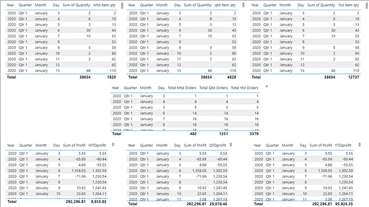Click the Quarter header in the QTDprofit table
Viewport: 369px width, 207px height.
click(x=146, y=145)
